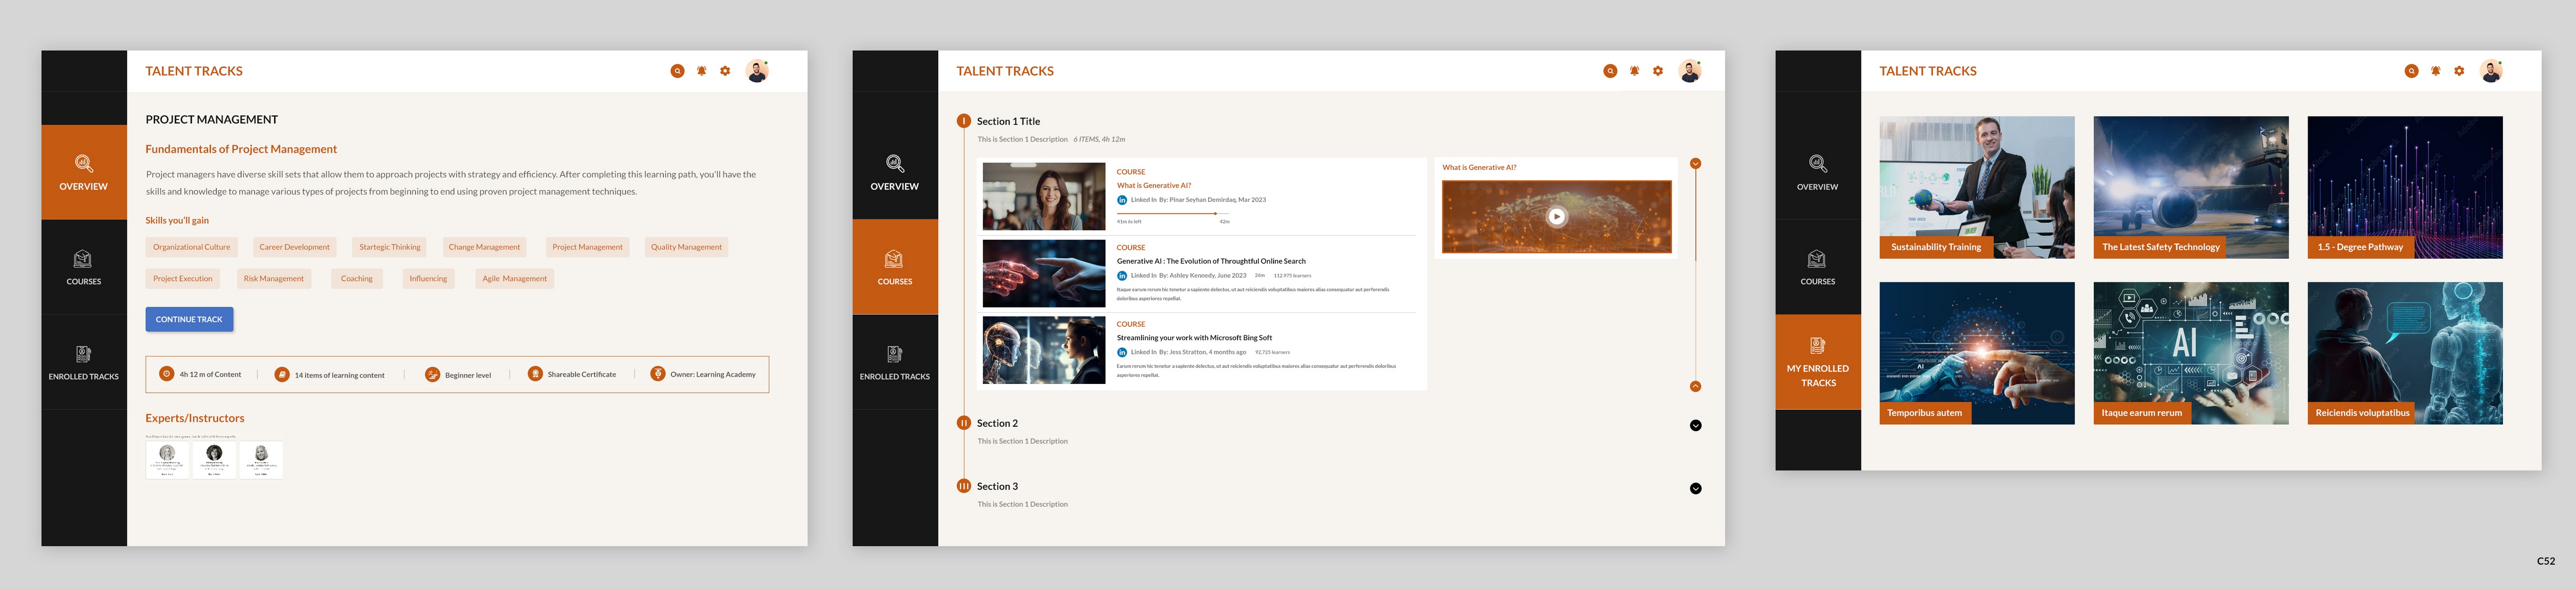This screenshot has height=589, width=2576.
Task: Click the clock icon showing 4h 12m of Content
Action: pos(166,373)
